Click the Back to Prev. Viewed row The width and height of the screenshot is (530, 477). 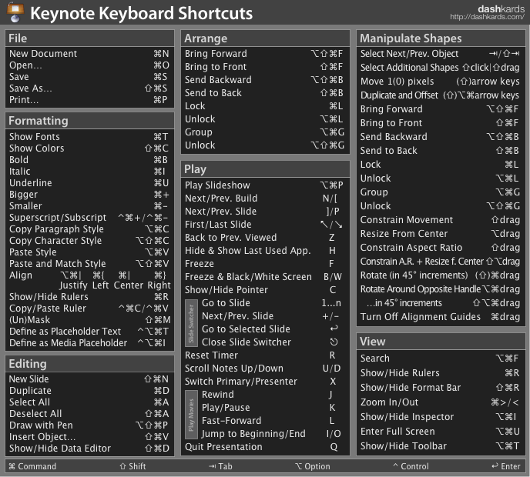(265, 238)
